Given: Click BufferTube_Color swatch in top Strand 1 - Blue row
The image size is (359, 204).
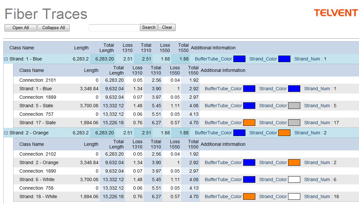Looking at the screenshot, I should 240,59.
